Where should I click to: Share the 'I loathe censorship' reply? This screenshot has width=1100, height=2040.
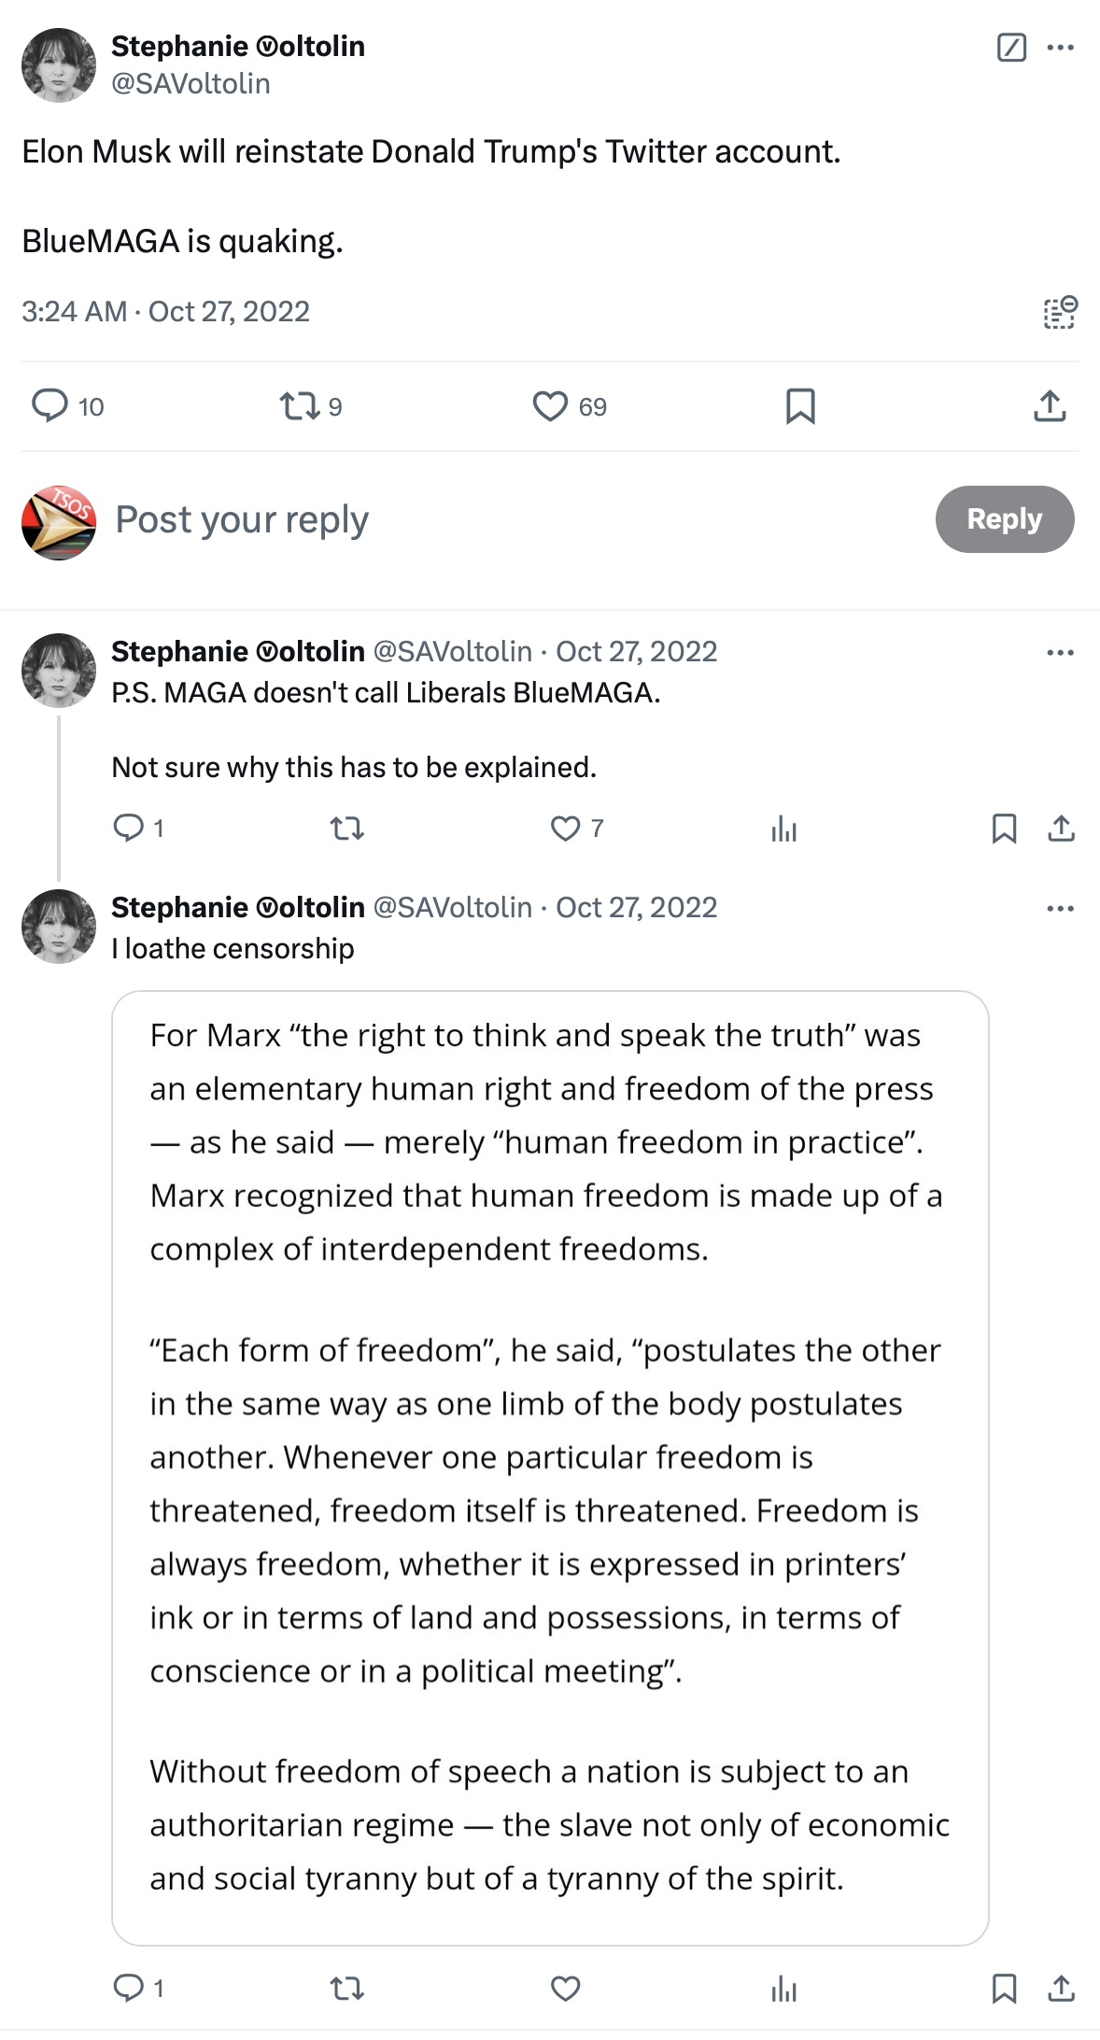click(x=1061, y=1989)
